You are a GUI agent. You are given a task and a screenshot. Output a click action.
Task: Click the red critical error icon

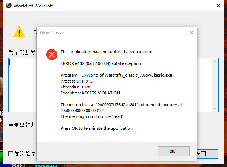click(x=52, y=55)
